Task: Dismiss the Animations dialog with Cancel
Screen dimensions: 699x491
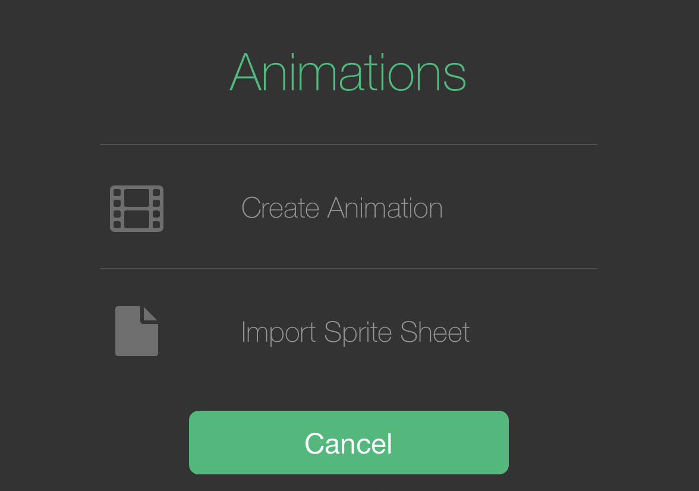Action: [x=349, y=443]
